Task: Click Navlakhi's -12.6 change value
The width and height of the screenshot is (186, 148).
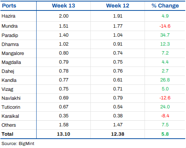Action: click(165, 98)
